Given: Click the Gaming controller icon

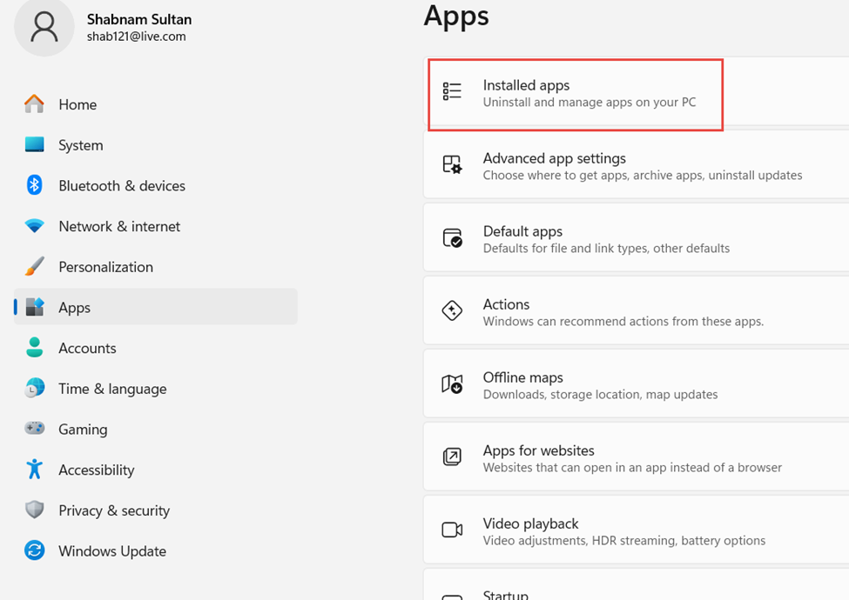Looking at the screenshot, I should 34,428.
